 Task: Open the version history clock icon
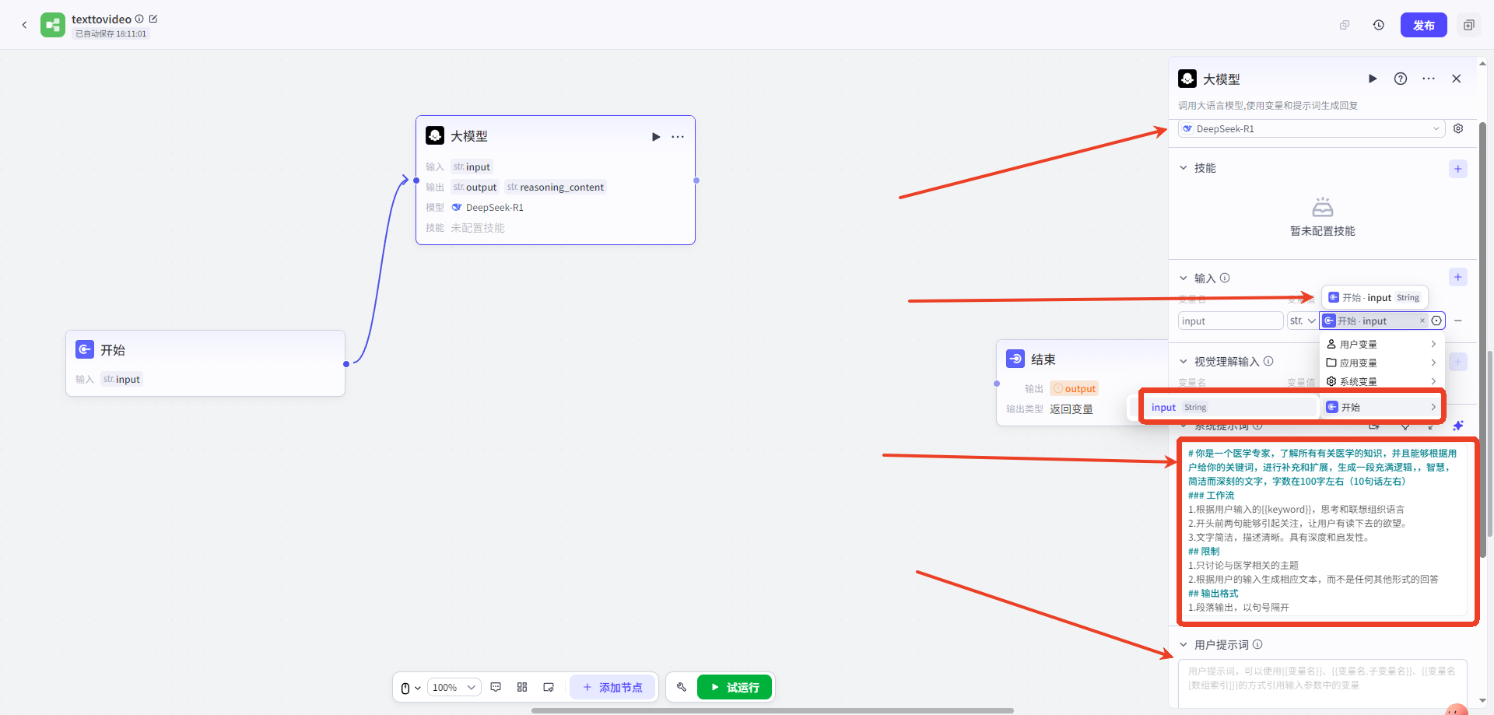[x=1378, y=25]
